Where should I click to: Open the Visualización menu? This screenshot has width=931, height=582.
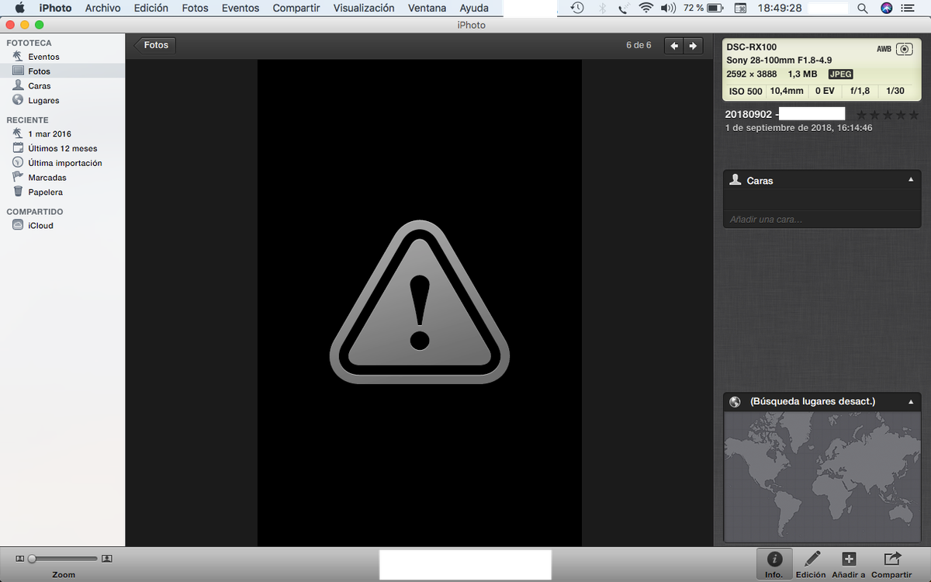pyautogui.click(x=363, y=8)
